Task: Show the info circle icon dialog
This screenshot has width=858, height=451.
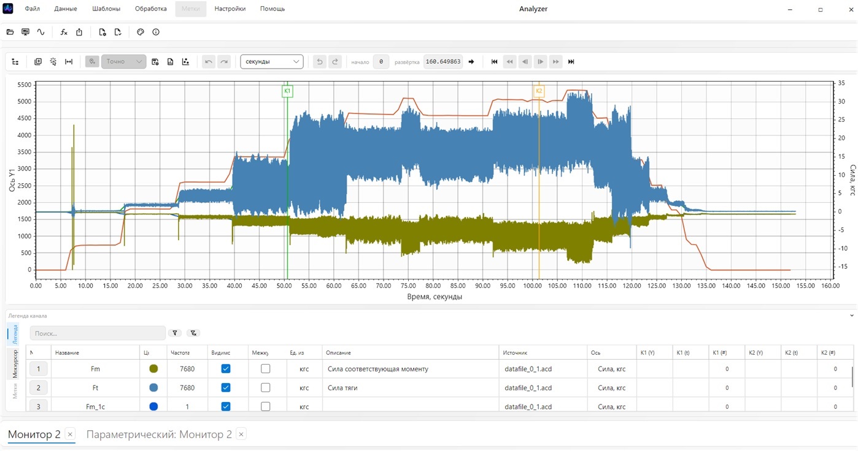Action: (x=156, y=32)
